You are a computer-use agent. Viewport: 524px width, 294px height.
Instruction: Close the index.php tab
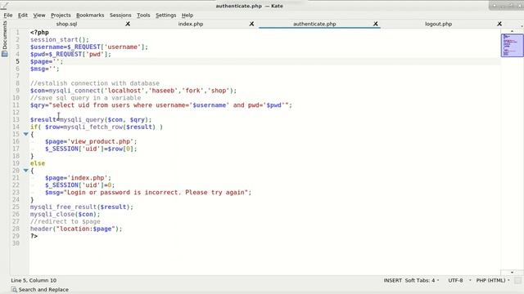tap(251, 24)
